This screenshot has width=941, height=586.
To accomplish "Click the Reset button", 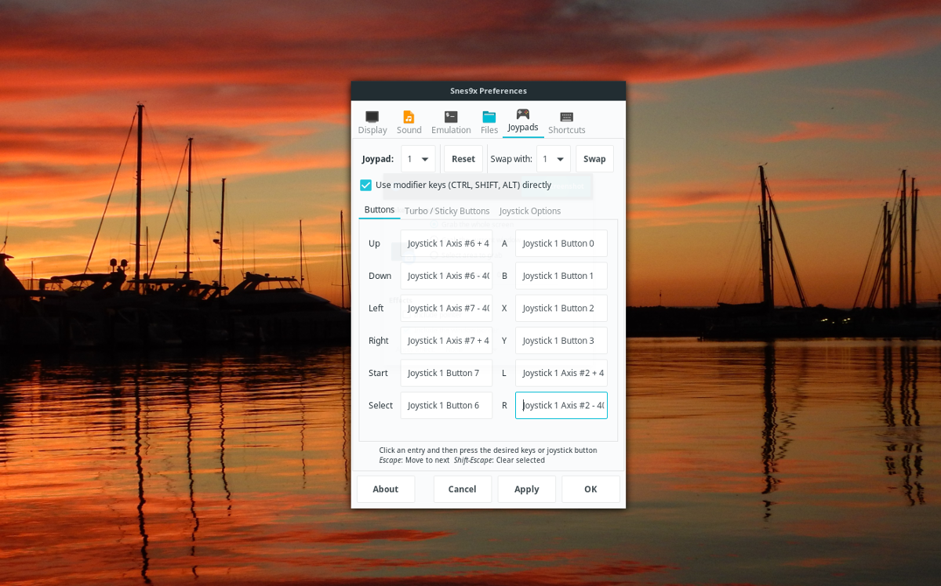I will pos(463,159).
